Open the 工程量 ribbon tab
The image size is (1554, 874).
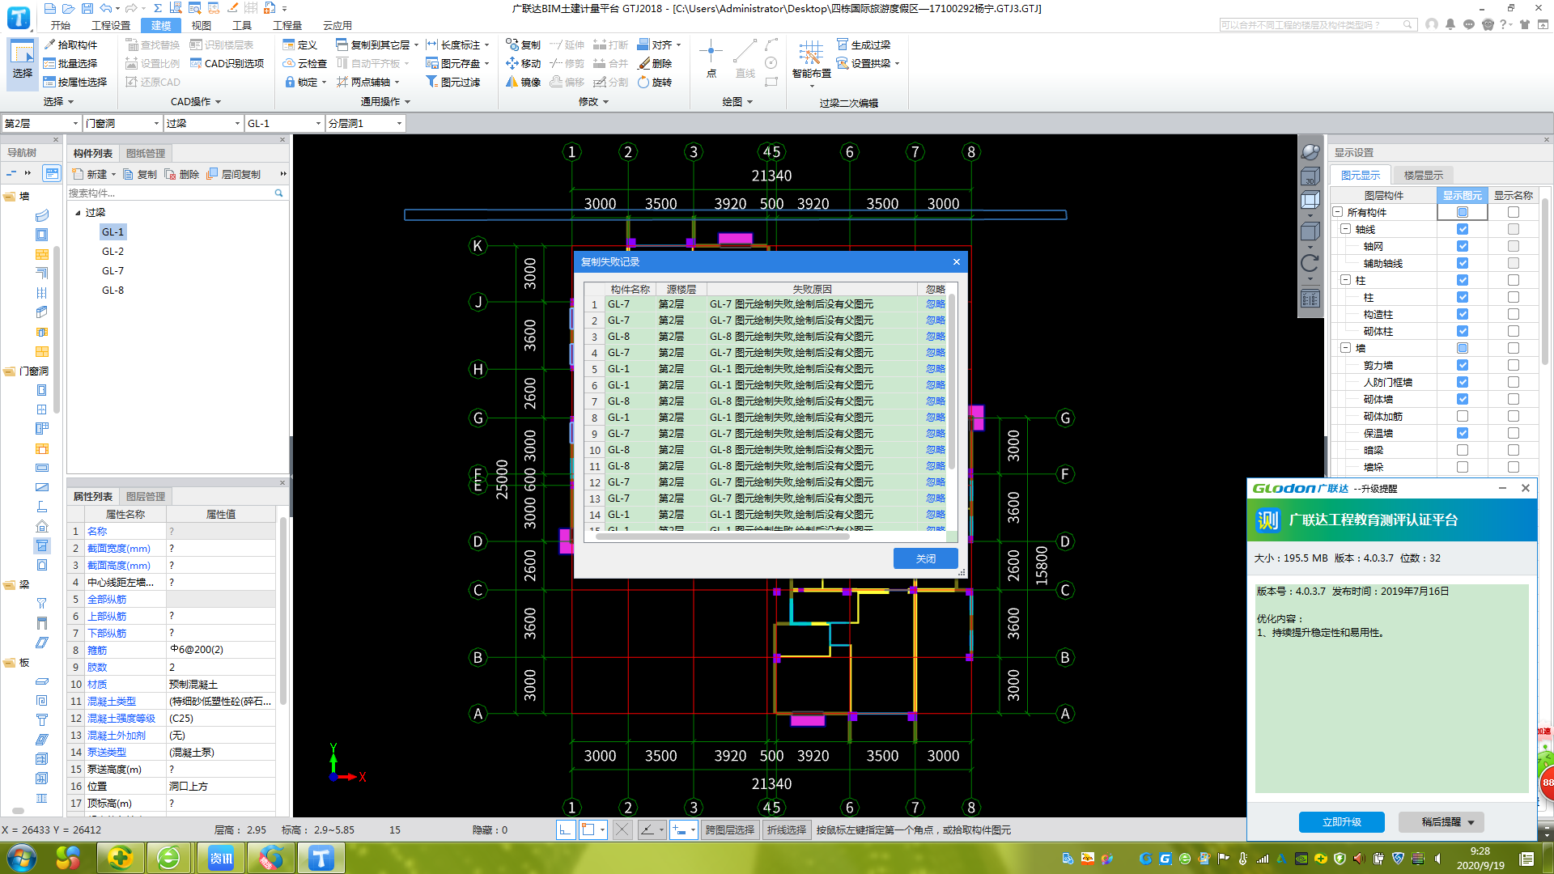pos(287,25)
